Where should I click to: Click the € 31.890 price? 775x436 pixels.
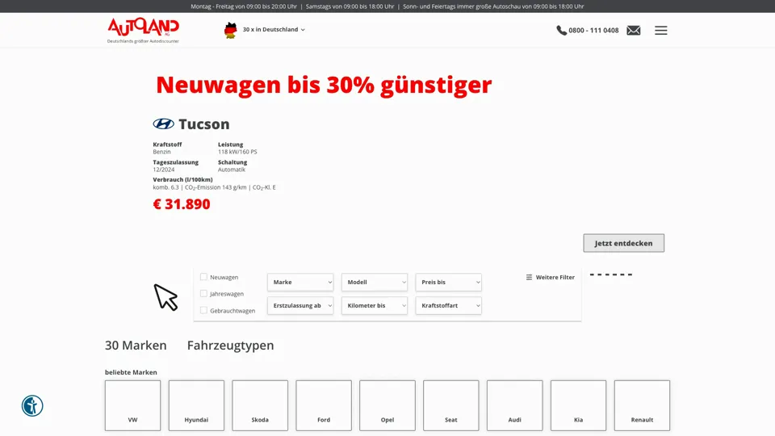pyautogui.click(x=182, y=204)
